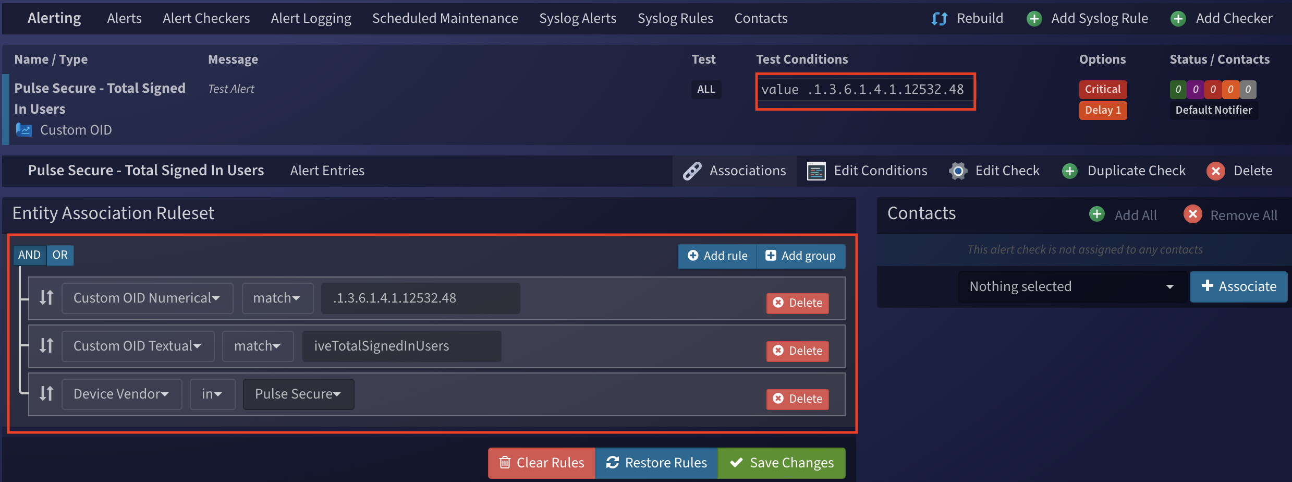
Task: Click the checkmark icon in Save Changes
Action: coord(736,463)
